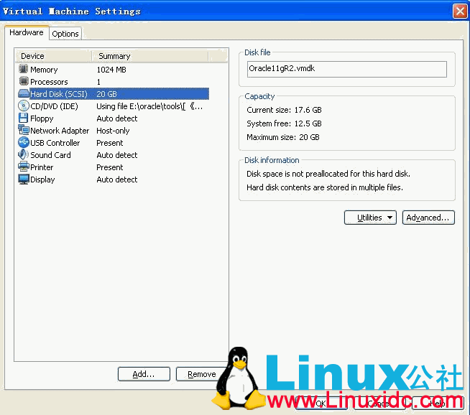
Task: Open the Utilities dropdown menu
Action: [x=370, y=218]
